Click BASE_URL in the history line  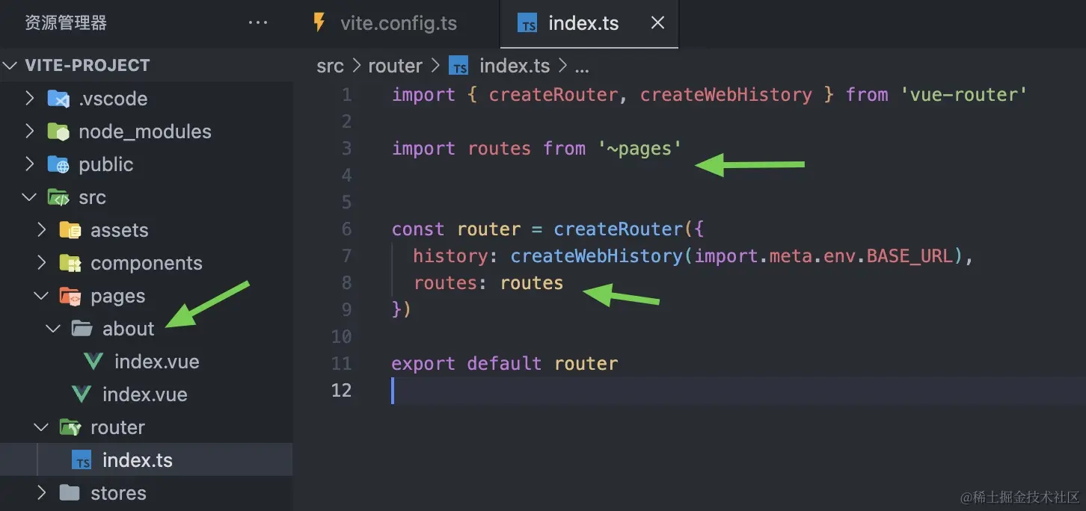[x=910, y=256]
